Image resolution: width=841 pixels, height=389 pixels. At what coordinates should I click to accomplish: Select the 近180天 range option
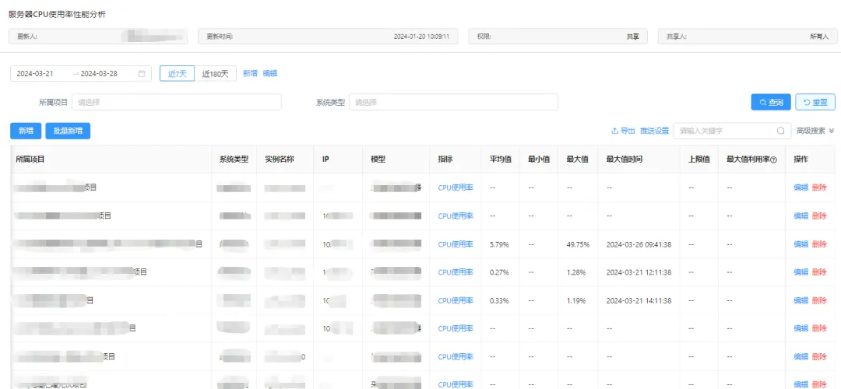point(215,74)
